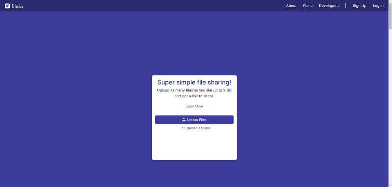The height and width of the screenshot is (187, 392).
Task: Open the Developers page
Action: coord(329,6)
